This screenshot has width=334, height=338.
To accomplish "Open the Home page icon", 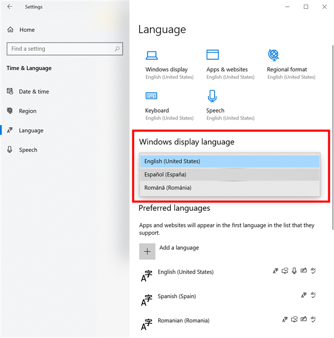I will point(10,30).
